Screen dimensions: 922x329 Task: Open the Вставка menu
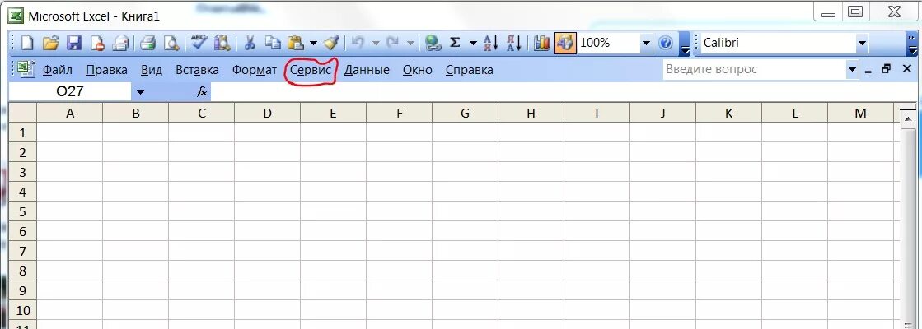tap(198, 70)
